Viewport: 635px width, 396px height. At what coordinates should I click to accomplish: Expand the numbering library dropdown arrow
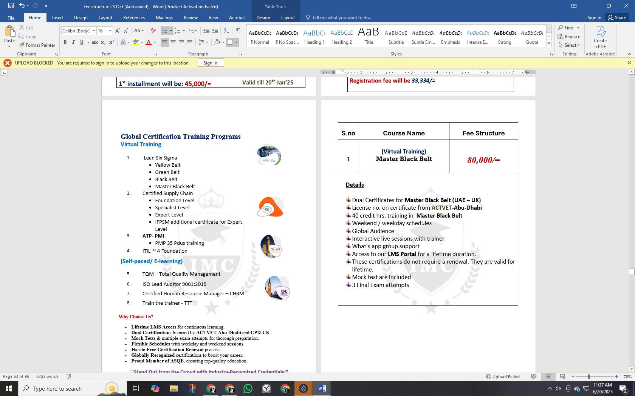pos(184,31)
